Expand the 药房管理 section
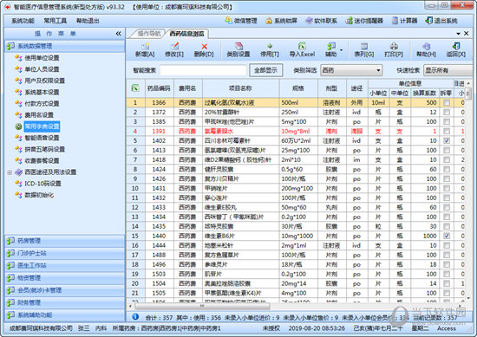Screen dimensions: 477x337 pyautogui.click(x=64, y=241)
